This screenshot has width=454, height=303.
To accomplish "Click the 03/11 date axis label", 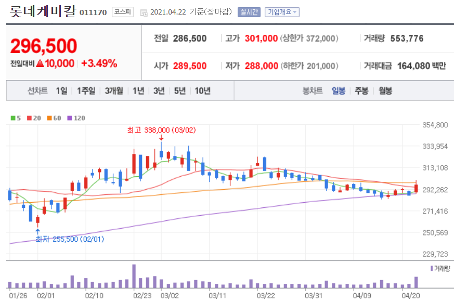I will click(217, 296).
